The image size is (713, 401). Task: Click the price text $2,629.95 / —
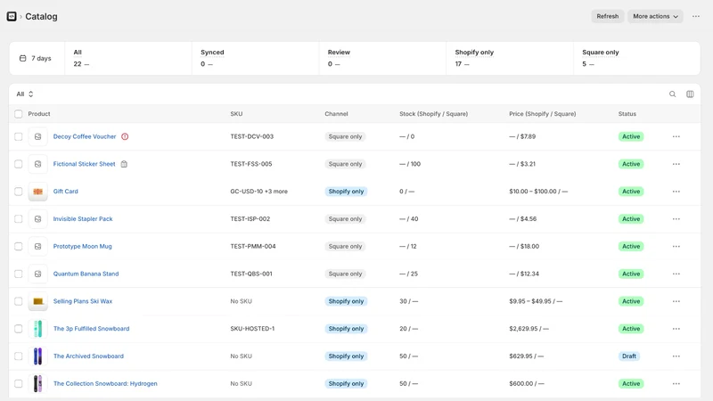(529, 329)
